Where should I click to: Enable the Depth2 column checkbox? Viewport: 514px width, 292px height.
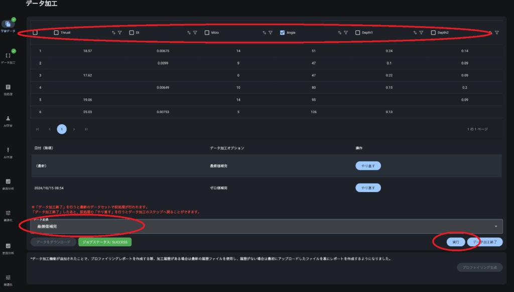[433, 33]
